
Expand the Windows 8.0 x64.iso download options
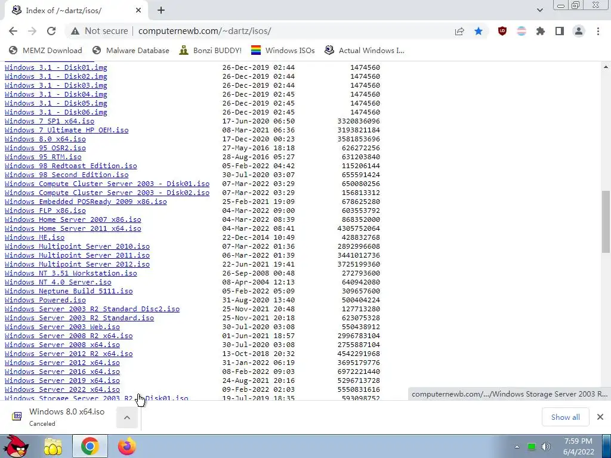click(127, 417)
